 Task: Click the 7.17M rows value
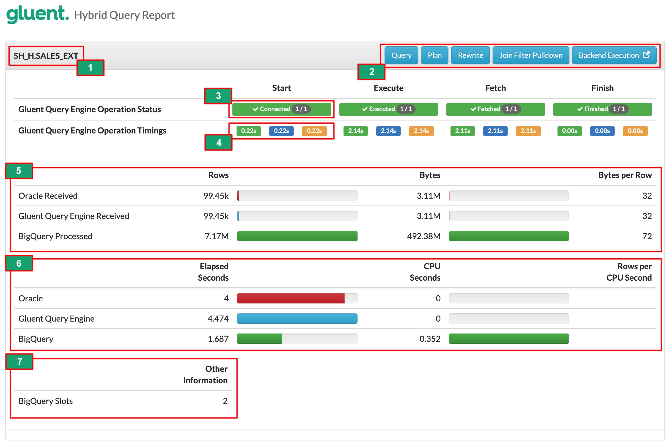217,236
